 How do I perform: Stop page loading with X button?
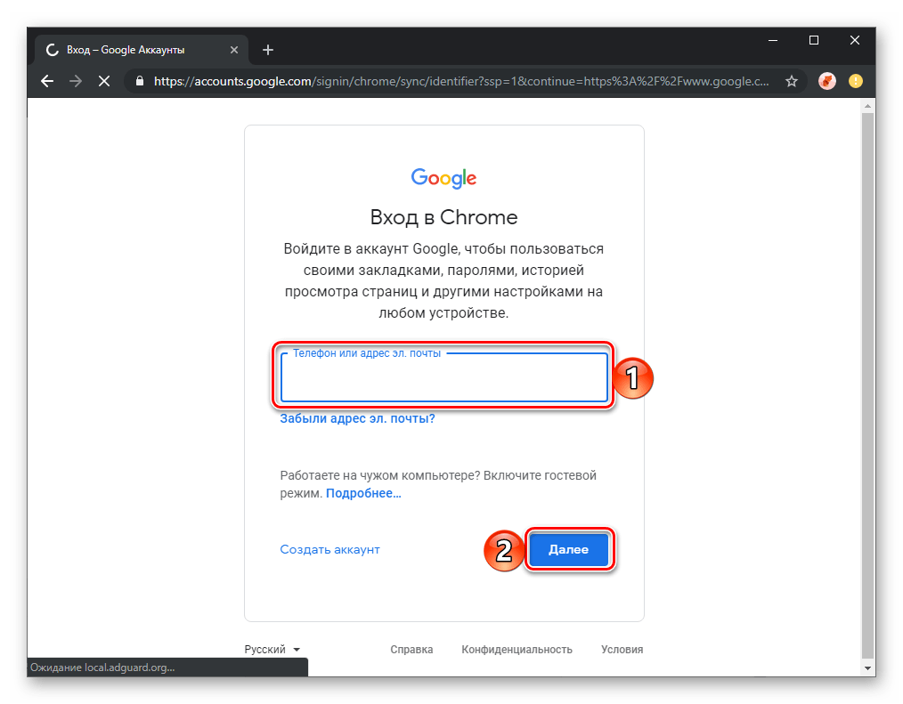click(104, 81)
